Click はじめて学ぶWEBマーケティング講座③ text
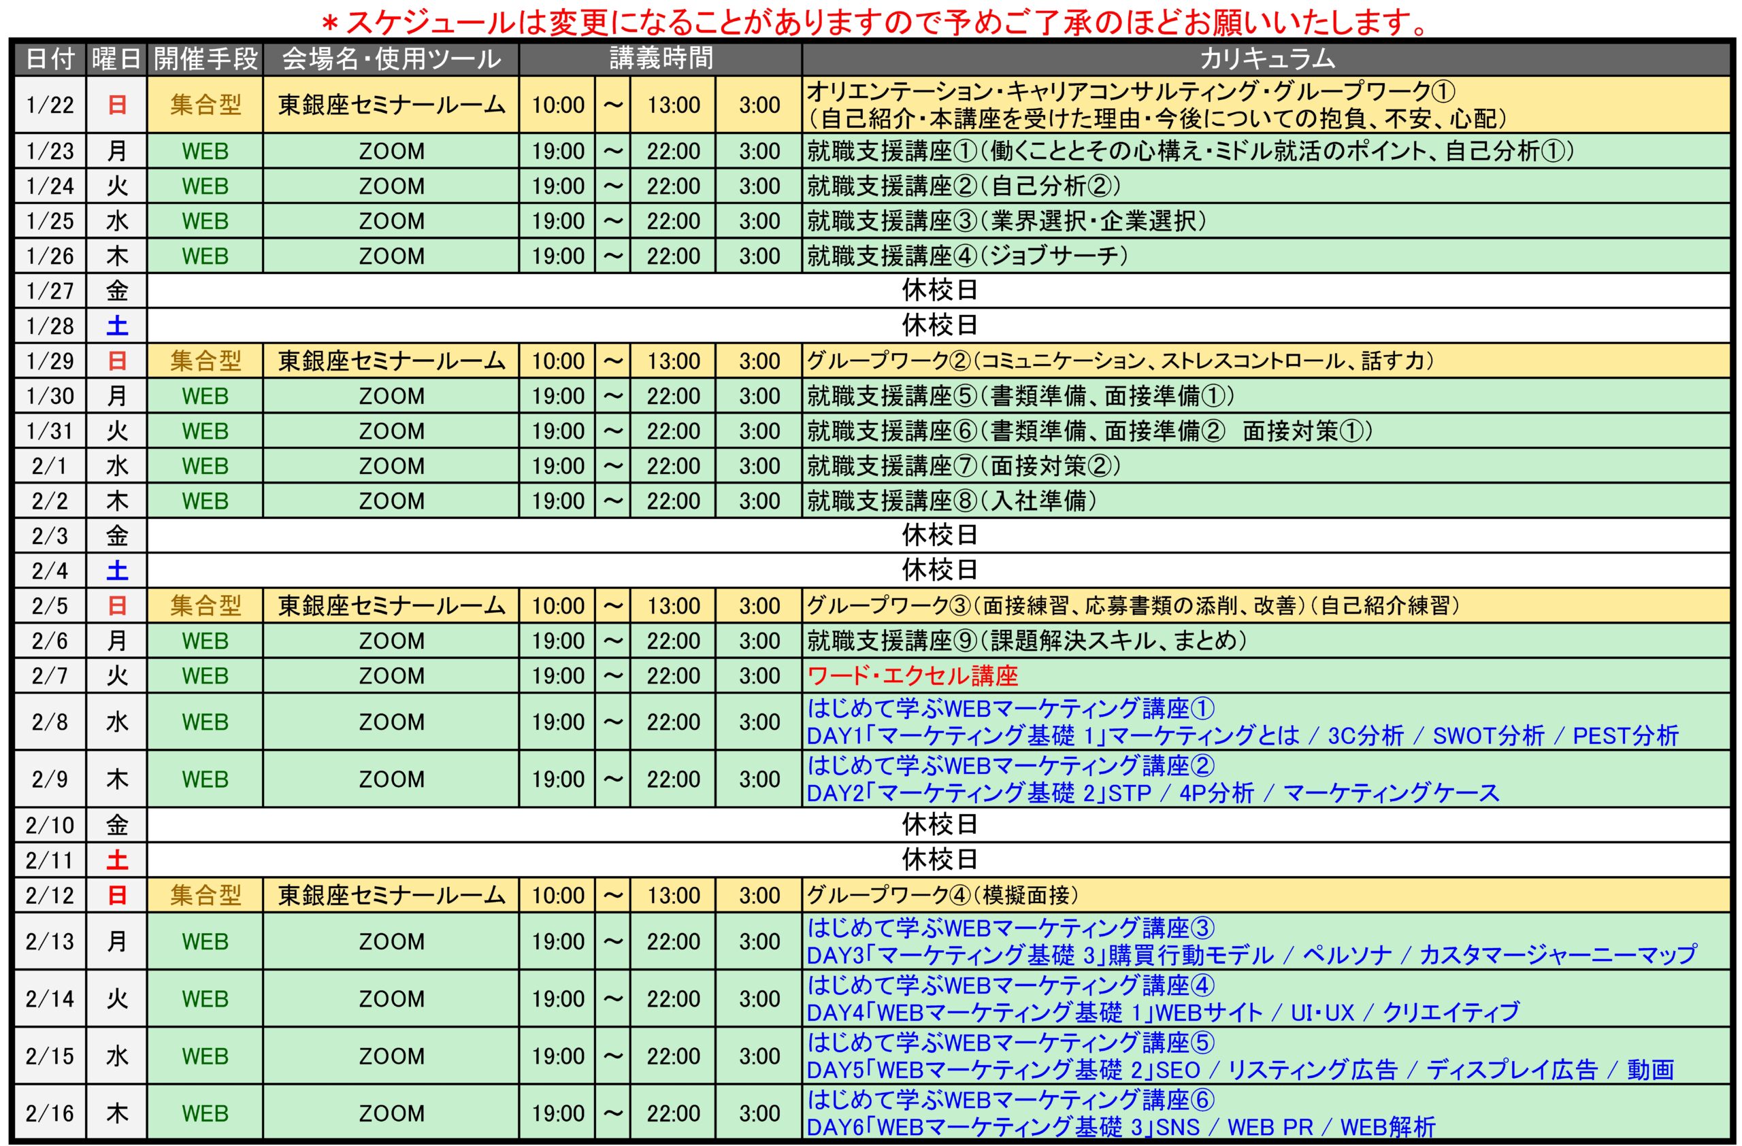Screen dimensions: 1742x1146 tap(1010, 927)
